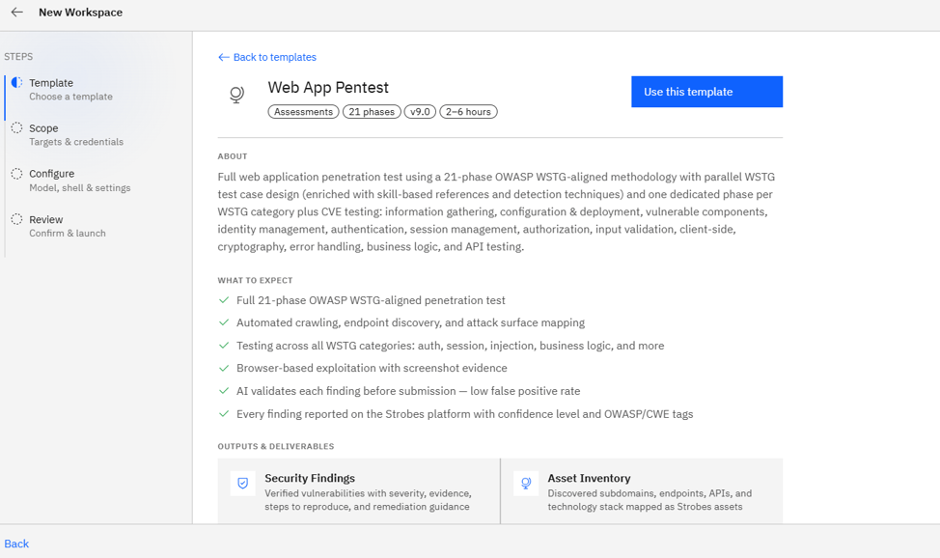Click 'Confirm & launch' subtitle

[x=68, y=234]
